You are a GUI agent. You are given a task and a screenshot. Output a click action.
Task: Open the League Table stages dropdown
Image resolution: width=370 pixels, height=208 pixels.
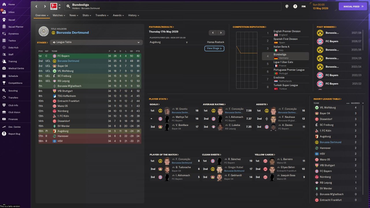(x=96, y=42)
